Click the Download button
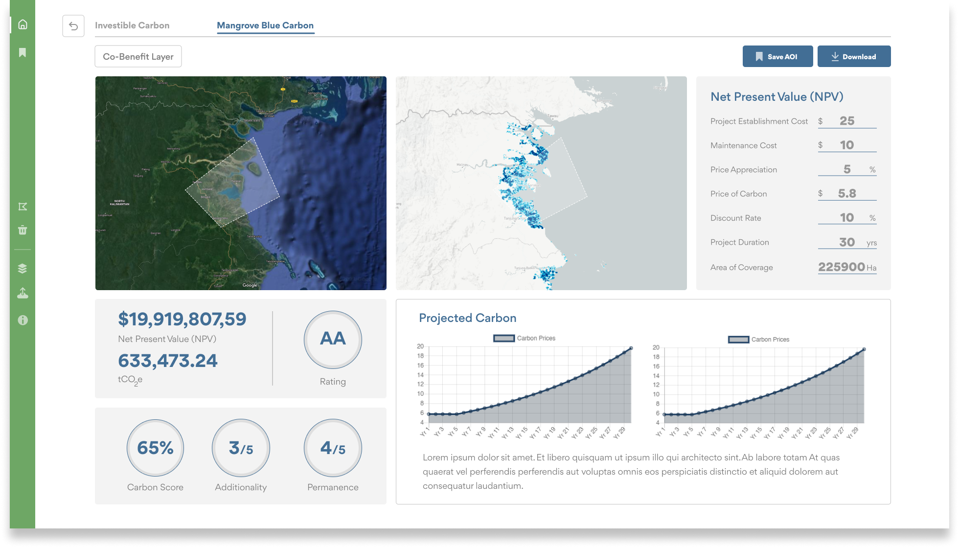The image size is (959, 548). click(854, 56)
